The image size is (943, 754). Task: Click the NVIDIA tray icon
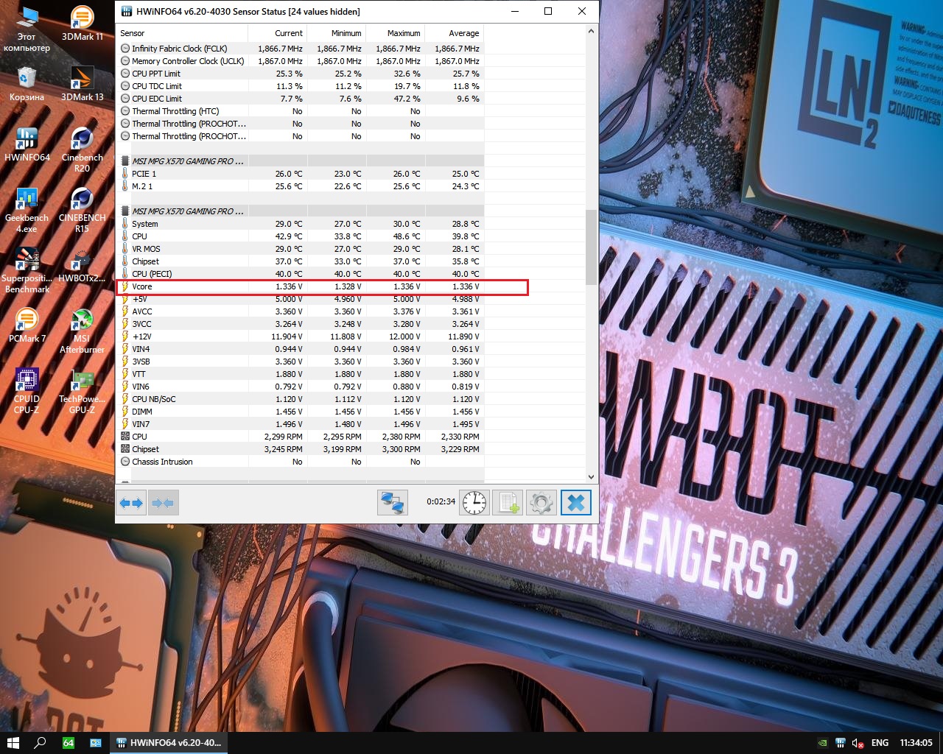tap(823, 743)
